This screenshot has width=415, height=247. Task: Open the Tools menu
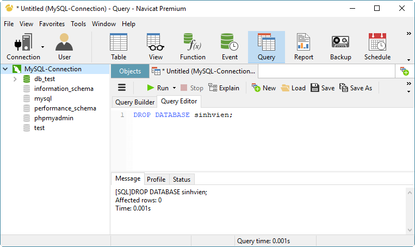78,24
